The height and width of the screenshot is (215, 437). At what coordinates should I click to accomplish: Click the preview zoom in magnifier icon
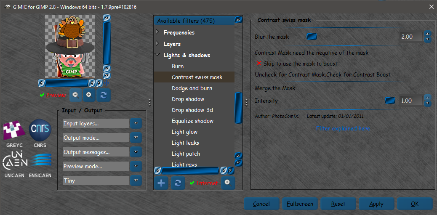[89, 95]
